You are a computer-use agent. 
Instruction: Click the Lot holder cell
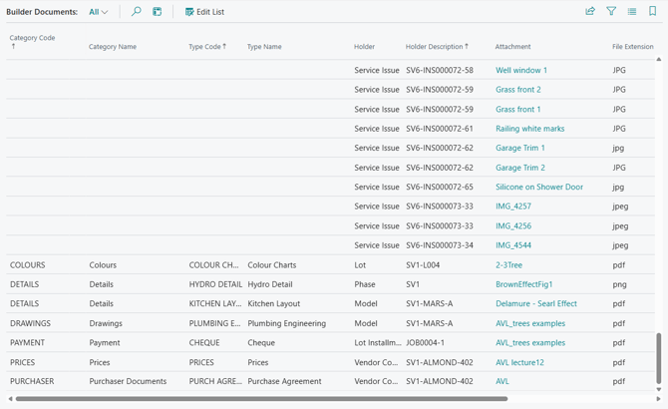click(x=360, y=265)
